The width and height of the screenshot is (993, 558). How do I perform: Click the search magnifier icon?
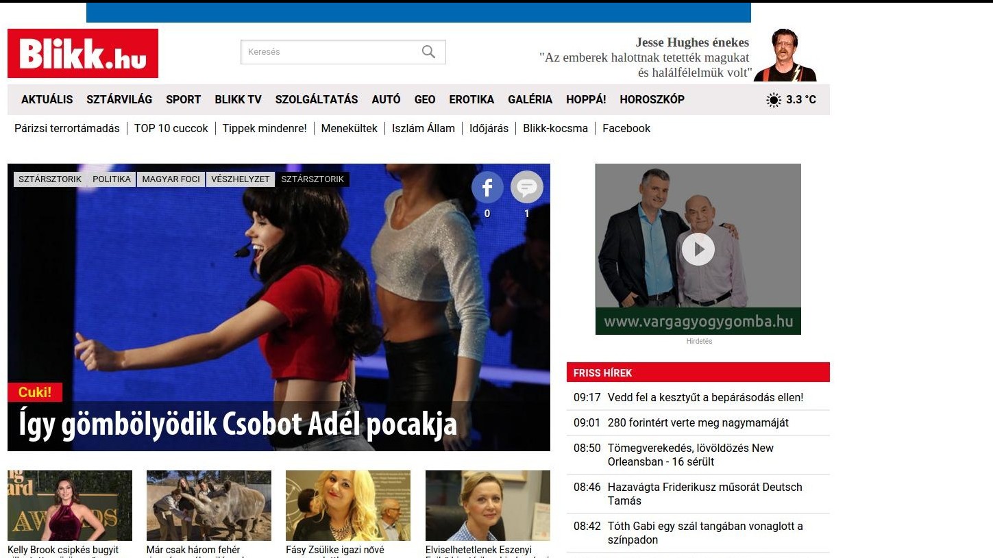428,51
